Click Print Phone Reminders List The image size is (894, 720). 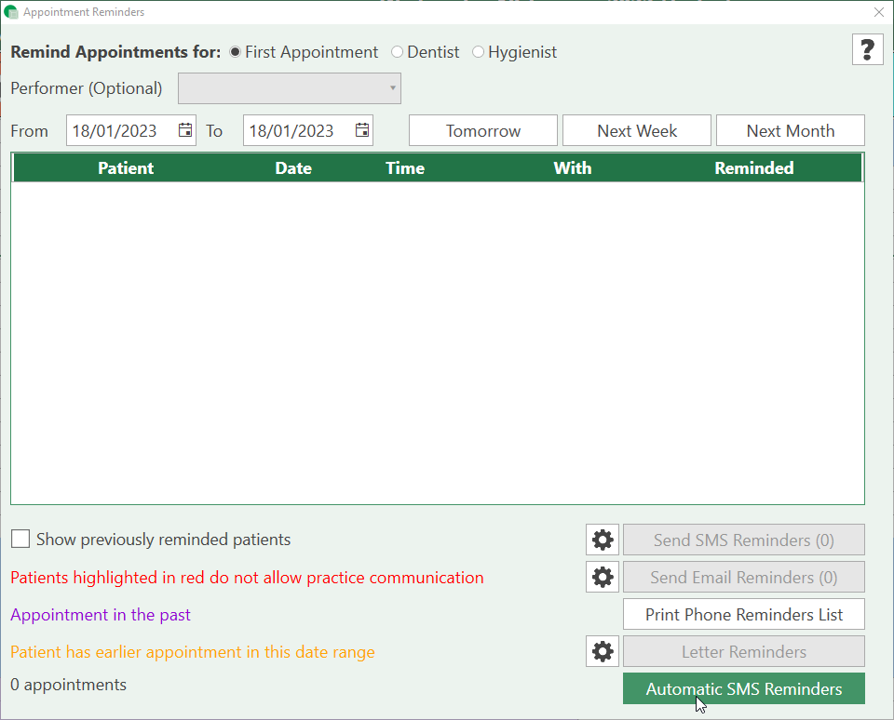coord(743,615)
